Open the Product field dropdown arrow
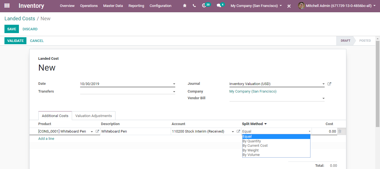This screenshot has width=380, height=169. click(x=92, y=132)
